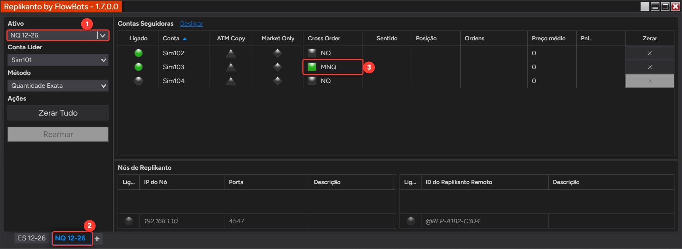Click the Ligado column header
This screenshot has height=249, width=682.
click(138, 39)
